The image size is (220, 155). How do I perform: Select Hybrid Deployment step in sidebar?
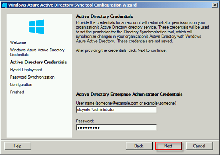coord(26,70)
